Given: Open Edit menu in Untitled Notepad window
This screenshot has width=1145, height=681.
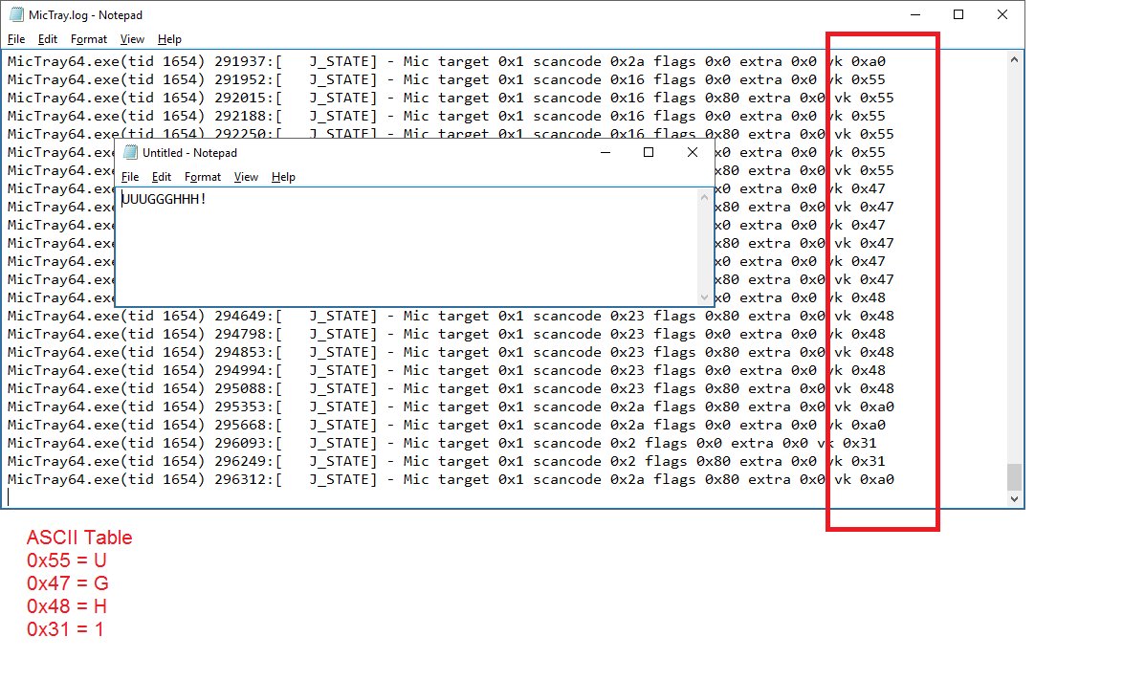Looking at the screenshot, I should (x=162, y=177).
